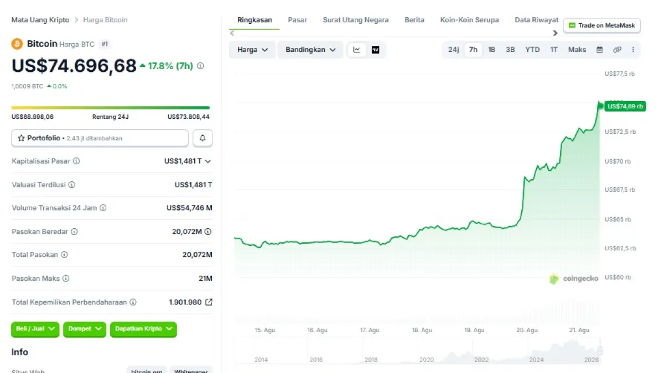Open the Pasar tab
Image resolution: width=664 pixels, height=373 pixels.
click(298, 20)
